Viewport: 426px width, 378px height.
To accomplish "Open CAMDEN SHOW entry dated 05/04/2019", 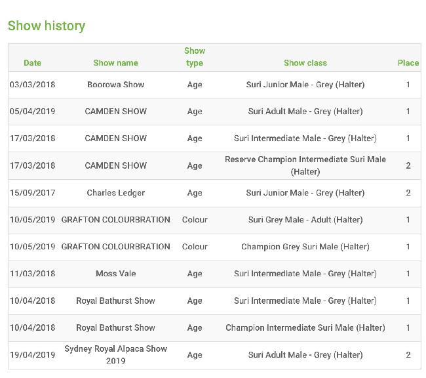I will (x=116, y=112).
